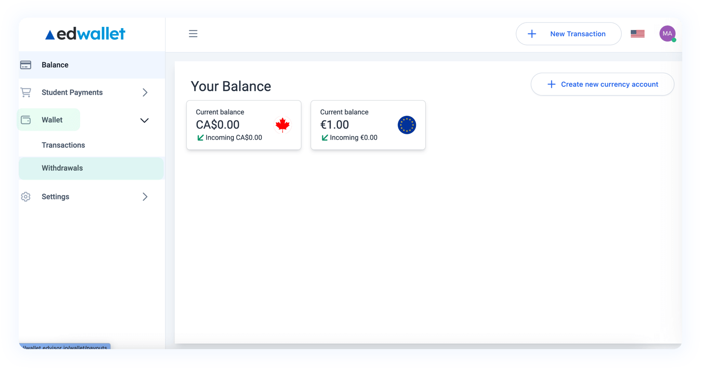Viewport: 701px width, 369px height.
Task: Click the green incoming arrow on Euro card
Action: tap(325, 137)
